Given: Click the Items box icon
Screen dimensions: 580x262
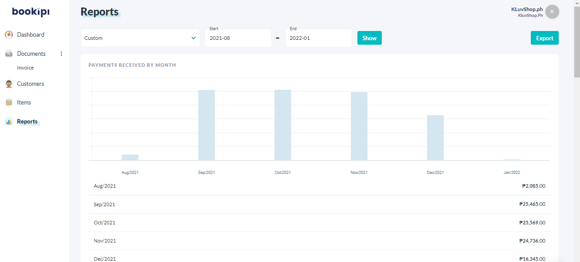Looking at the screenshot, I should [x=9, y=102].
